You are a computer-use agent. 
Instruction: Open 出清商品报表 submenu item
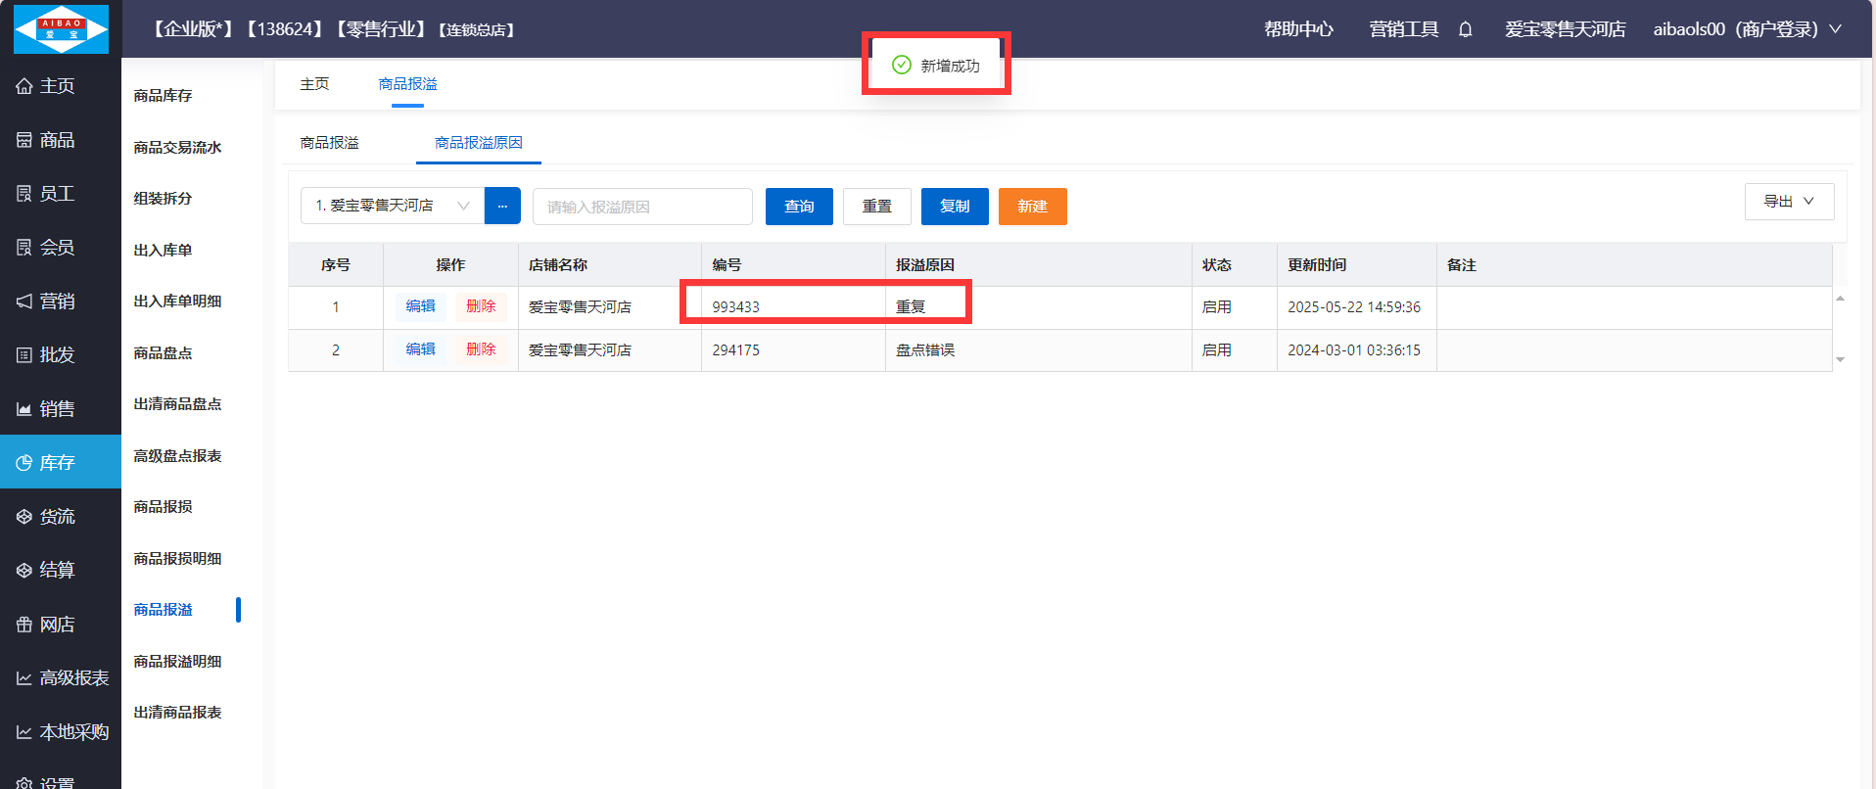point(177,713)
